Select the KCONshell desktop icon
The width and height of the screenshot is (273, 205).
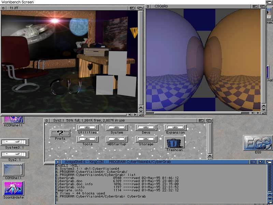point(13,122)
